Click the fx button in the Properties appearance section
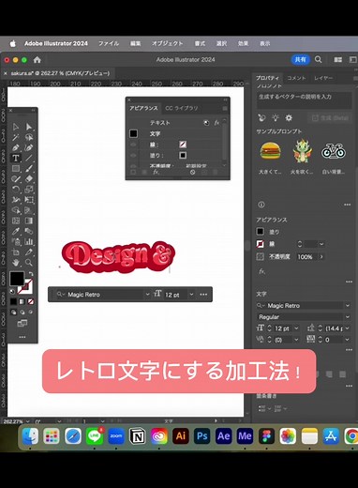The height and width of the screenshot is (488, 358). (x=261, y=271)
